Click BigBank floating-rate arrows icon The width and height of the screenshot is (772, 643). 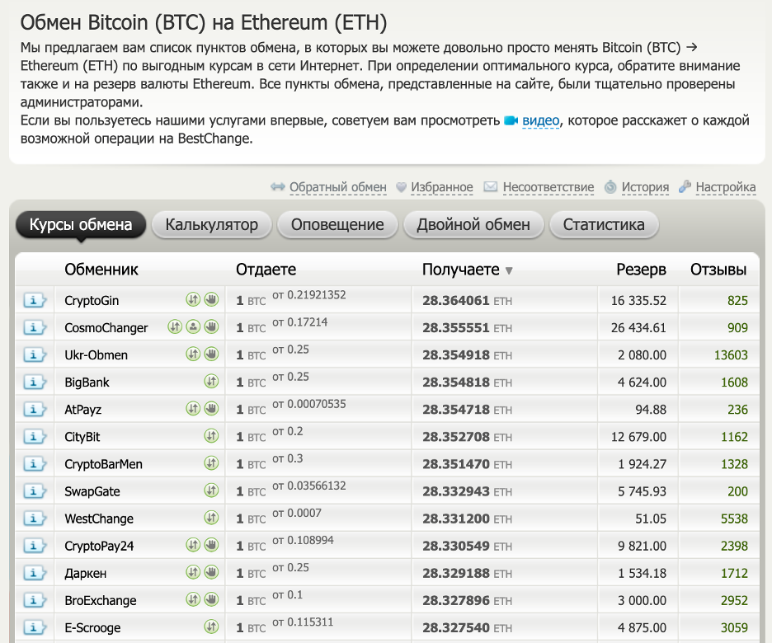click(211, 382)
